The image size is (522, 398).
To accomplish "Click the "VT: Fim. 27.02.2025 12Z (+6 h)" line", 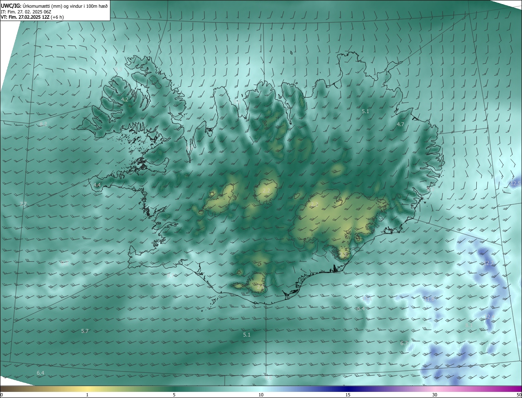I will click(32, 17).
